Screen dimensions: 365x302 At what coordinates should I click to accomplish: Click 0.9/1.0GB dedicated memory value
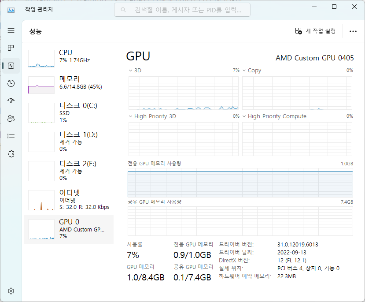tap(192, 255)
